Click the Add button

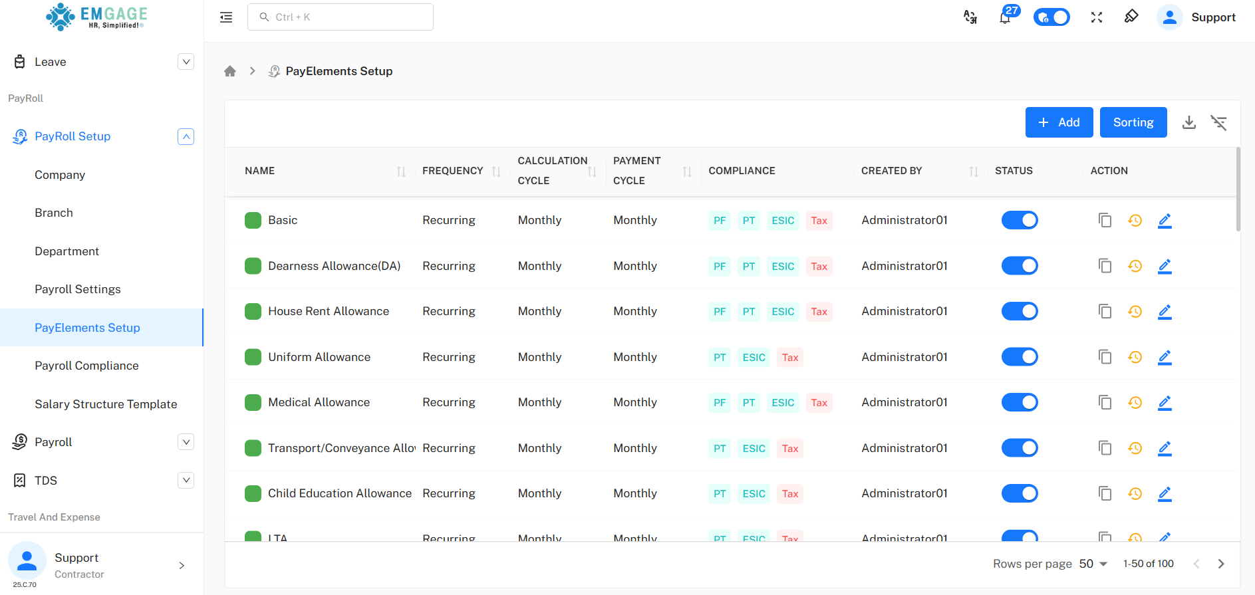pyautogui.click(x=1059, y=122)
